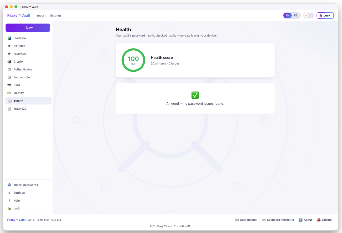Viewport: 342px width, 233px height.
Task: Click the Crypto coin icon
Action: [9, 62]
